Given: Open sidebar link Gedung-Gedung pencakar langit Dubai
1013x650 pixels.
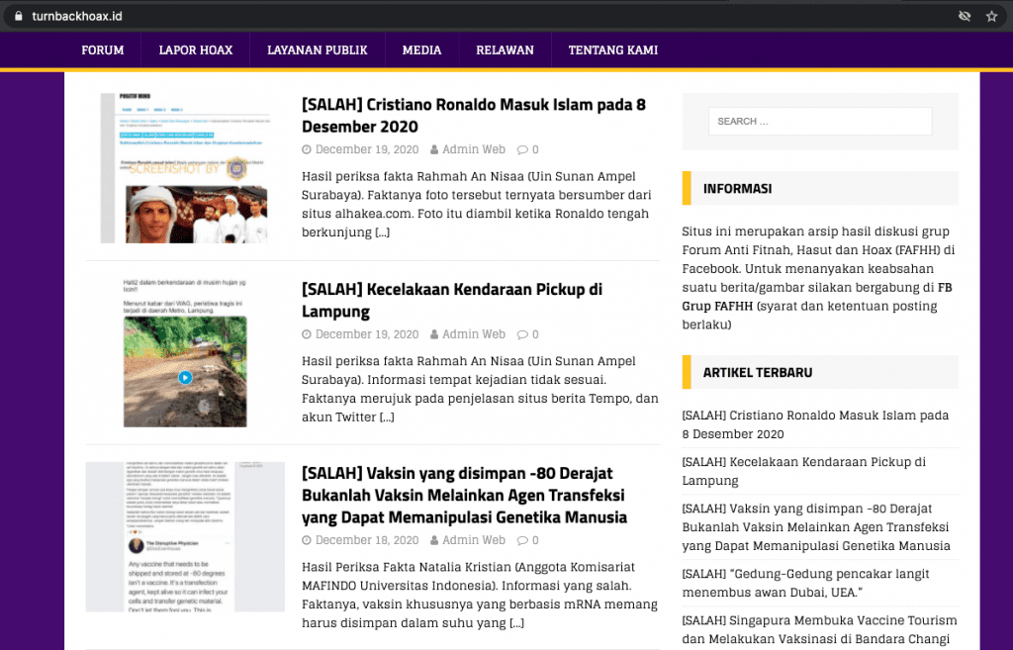Looking at the screenshot, I should (x=805, y=583).
